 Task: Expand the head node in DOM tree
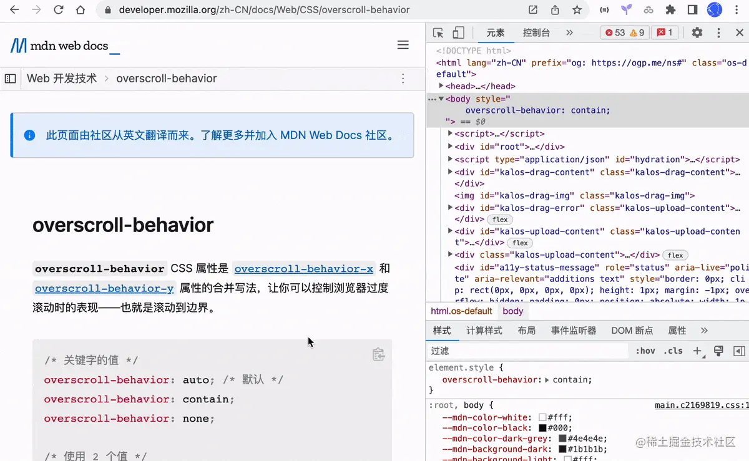point(441,86)
